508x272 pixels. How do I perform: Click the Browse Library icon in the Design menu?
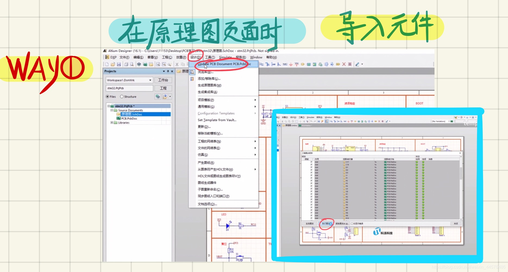[192, 72]
